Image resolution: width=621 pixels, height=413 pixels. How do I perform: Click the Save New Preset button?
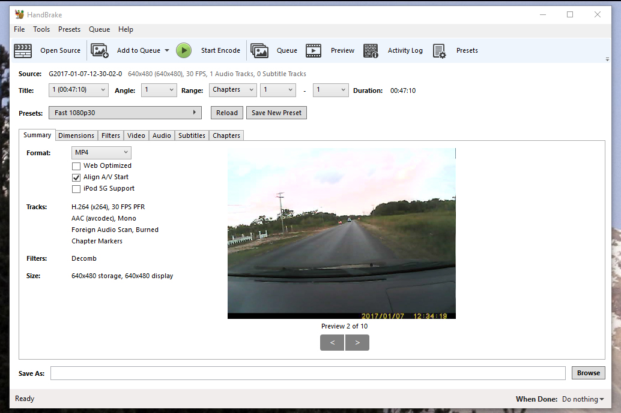(276, 113)
